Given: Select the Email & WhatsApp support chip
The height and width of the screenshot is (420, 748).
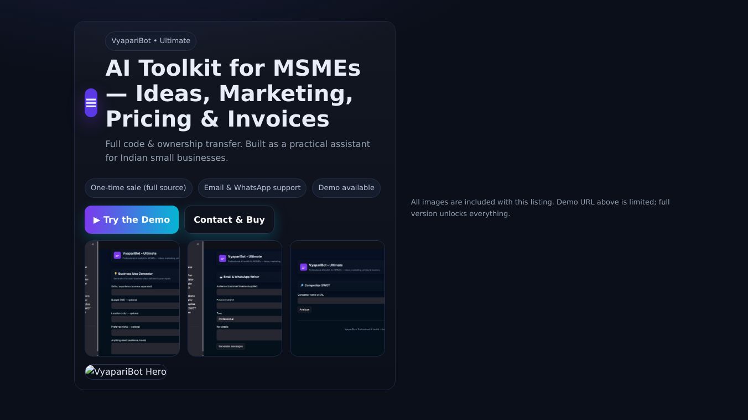Looking at the screenshot, I should point(252,188).
